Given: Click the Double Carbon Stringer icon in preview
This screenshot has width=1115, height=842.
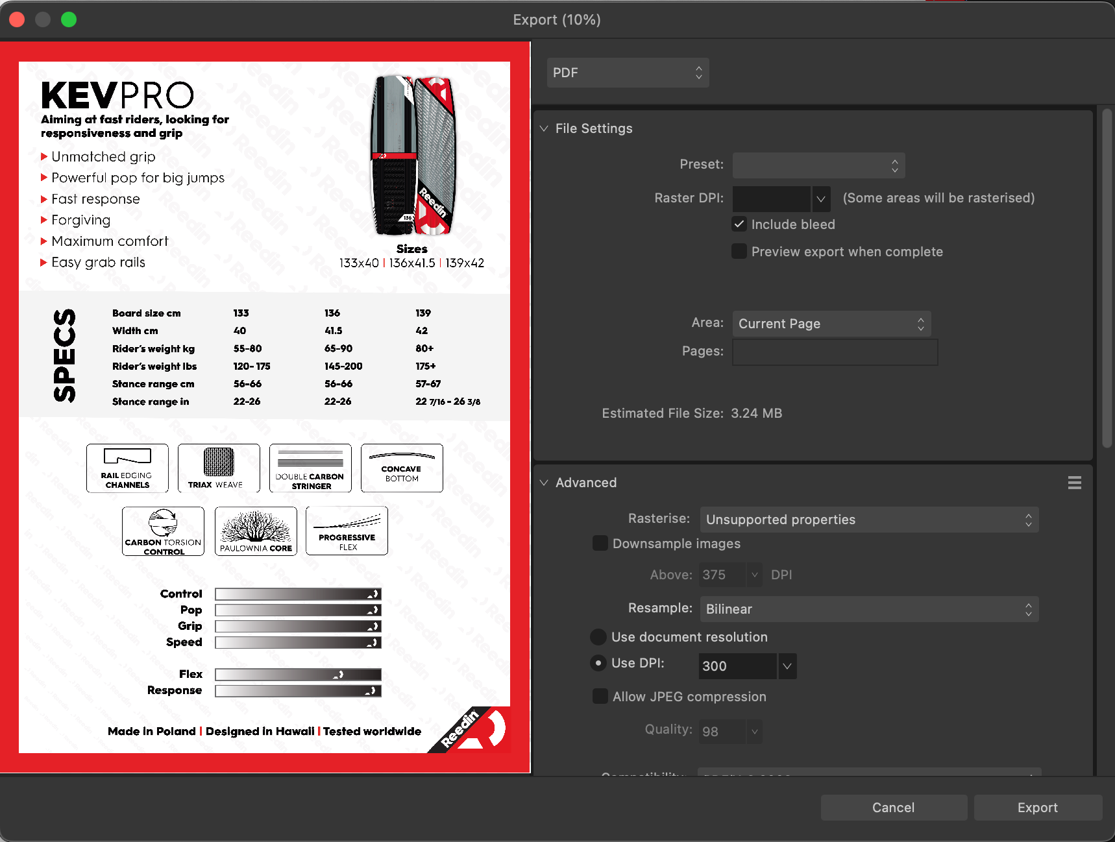Looking at the screenshot, I should (310, 468).
